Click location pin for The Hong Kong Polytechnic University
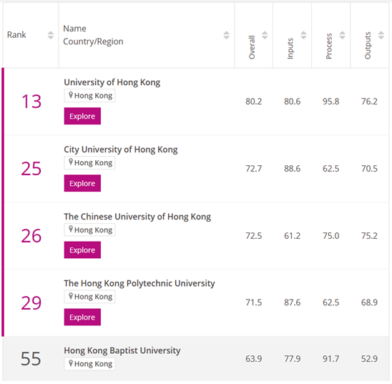This screenshot has height=384, width=392. click(71, 296)
